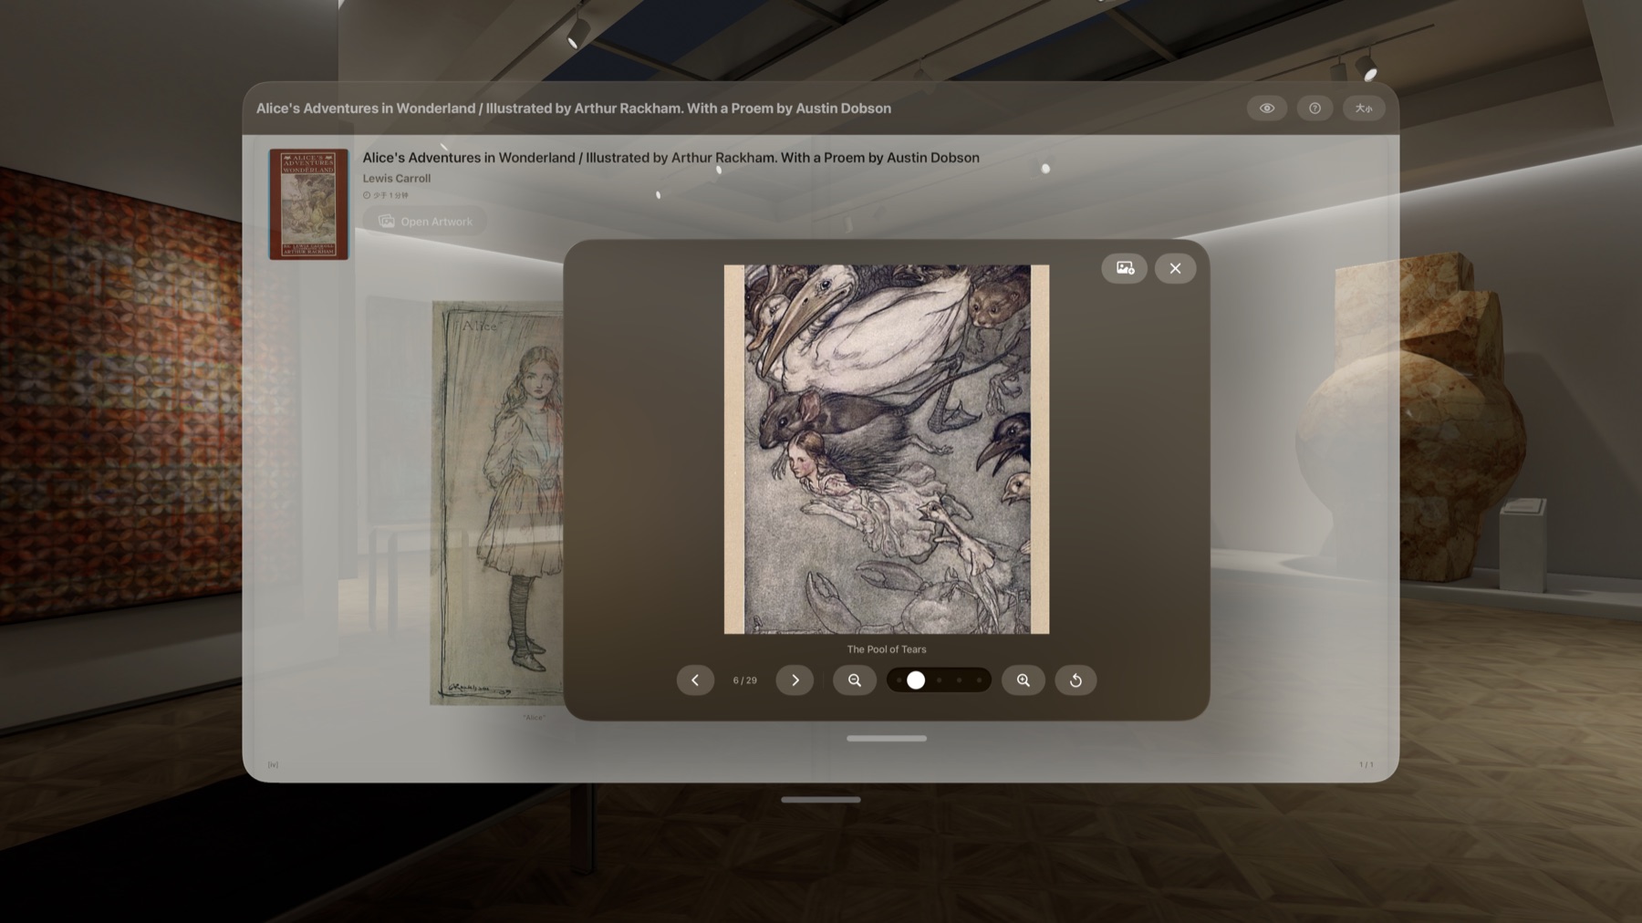Image resolution: width=1642 pixels, height=923 pixels.
Task: Click the window title bar heading text
Action: (574, 109)
